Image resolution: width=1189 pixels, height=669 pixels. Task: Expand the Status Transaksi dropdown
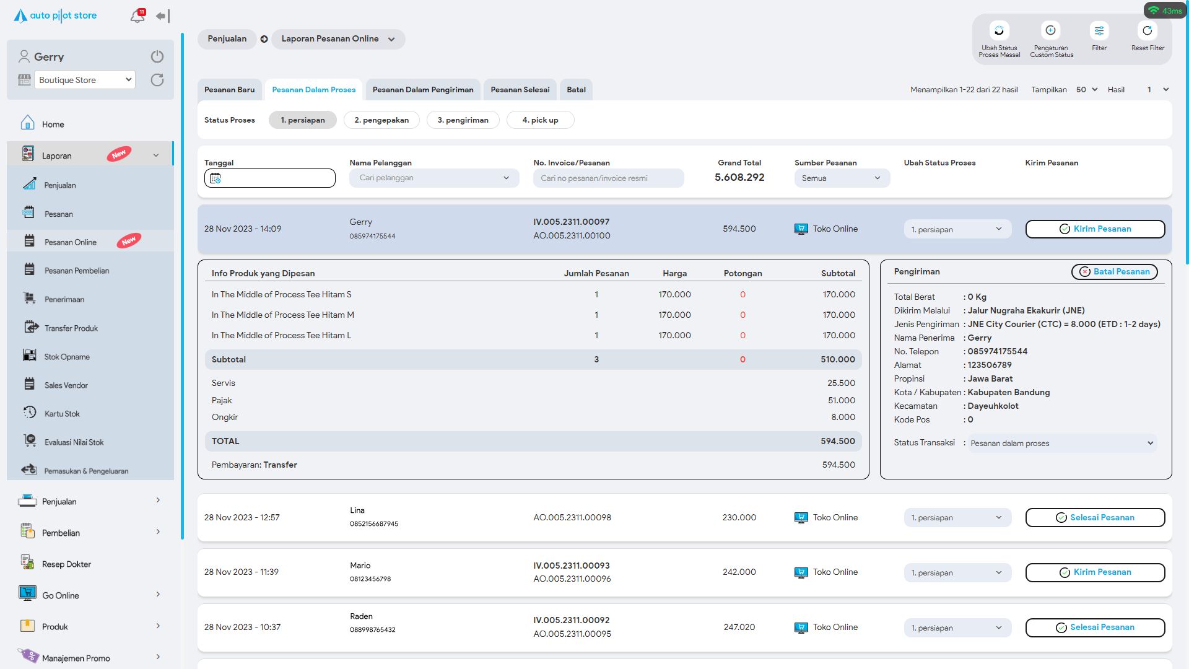click(1062, 444)
